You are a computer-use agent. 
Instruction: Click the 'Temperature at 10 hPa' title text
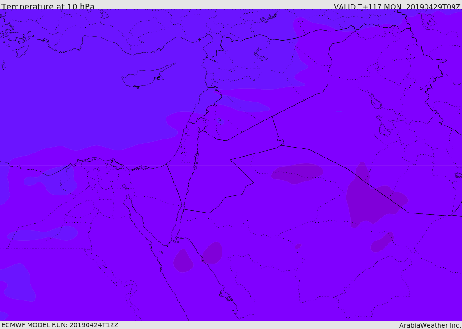pyautogui.click(x=48, y=6)
